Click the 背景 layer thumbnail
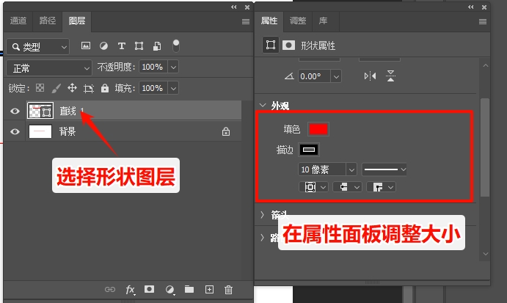The image size is (507, 303). 40,131
